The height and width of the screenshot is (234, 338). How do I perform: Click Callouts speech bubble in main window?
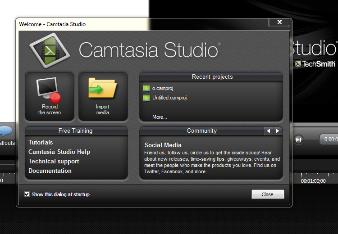click(x=6, y=131)
